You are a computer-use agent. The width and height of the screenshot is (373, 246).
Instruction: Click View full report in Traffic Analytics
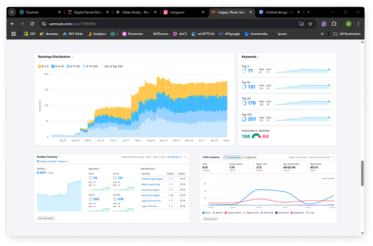coord(210,219)
